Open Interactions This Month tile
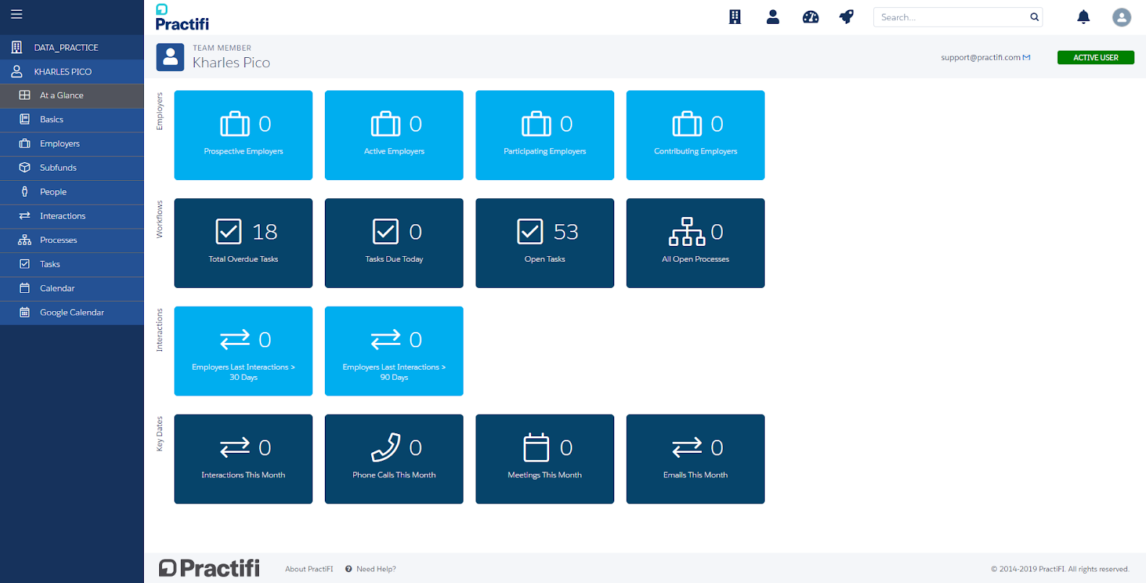Screen dimensions: 1146x583 243,459
